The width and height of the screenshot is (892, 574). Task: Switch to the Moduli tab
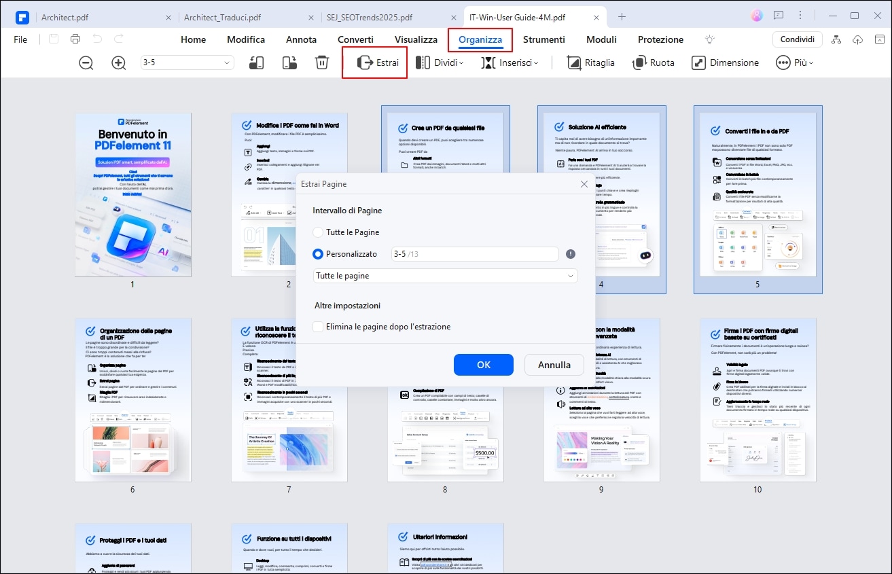[601, 39]
